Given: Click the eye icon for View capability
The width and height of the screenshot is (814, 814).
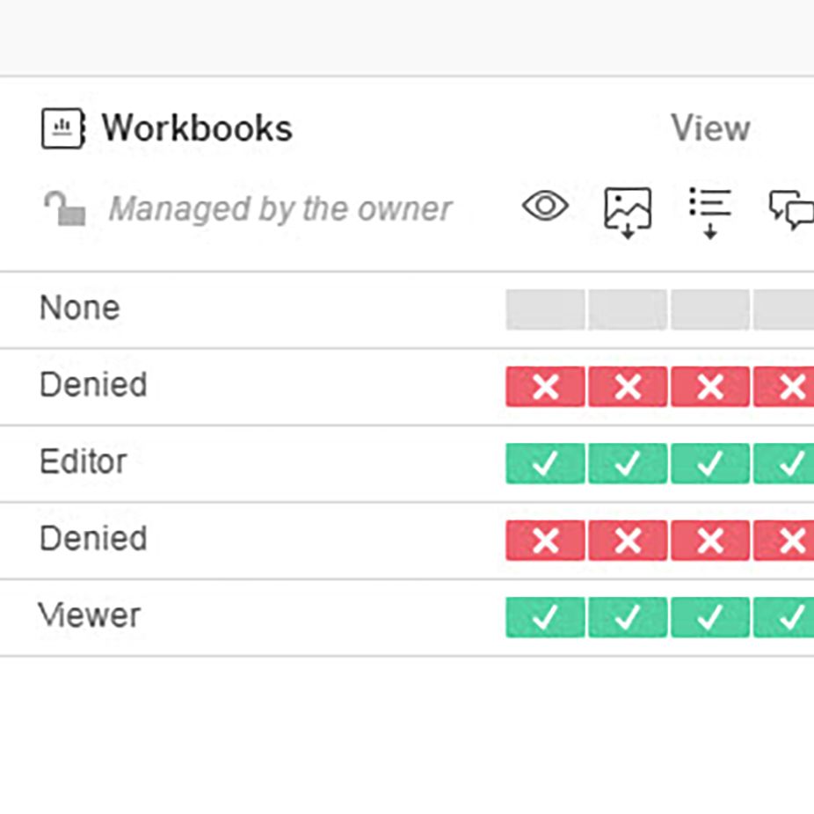Looking at the screenshot, I should click(545, 207).
